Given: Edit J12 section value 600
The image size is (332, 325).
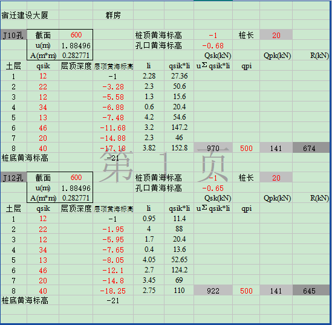Looking at the screenshot, I should tap(76, 178).
